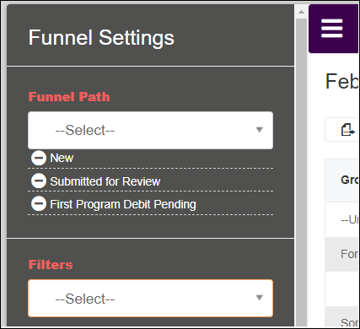Image resolution: width=360 pixels, height=329 pixels.
Task: Click the export document icon button
Action: 348,130
